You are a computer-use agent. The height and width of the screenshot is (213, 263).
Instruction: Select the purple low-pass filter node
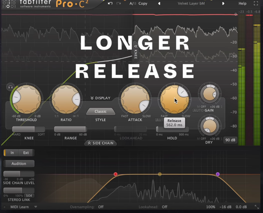[x=218, y=174]
